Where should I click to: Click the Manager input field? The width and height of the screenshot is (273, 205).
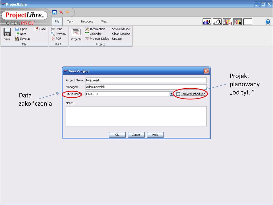pos(146,87)
